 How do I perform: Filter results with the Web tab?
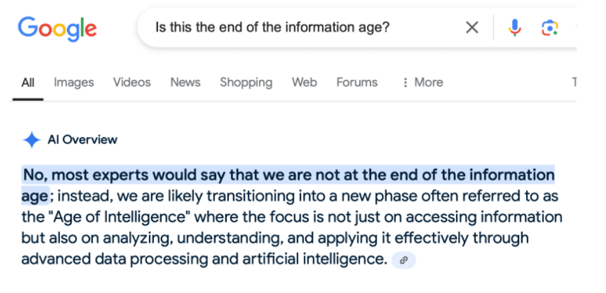pos(304,83)
